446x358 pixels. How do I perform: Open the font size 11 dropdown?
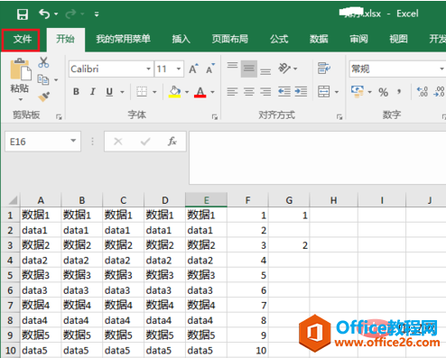(179, 69)
